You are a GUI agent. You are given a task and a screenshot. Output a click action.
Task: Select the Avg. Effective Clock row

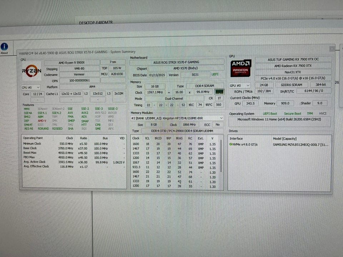74,167
